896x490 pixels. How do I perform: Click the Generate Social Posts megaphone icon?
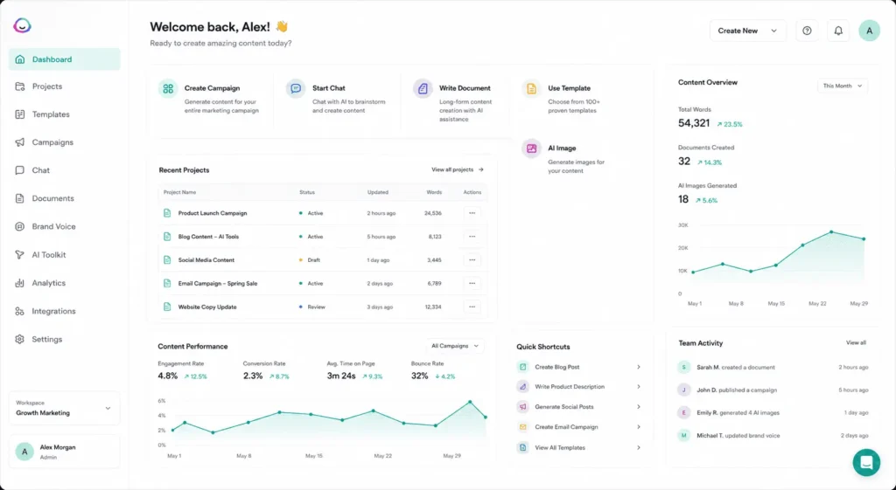tap(523, 407)
